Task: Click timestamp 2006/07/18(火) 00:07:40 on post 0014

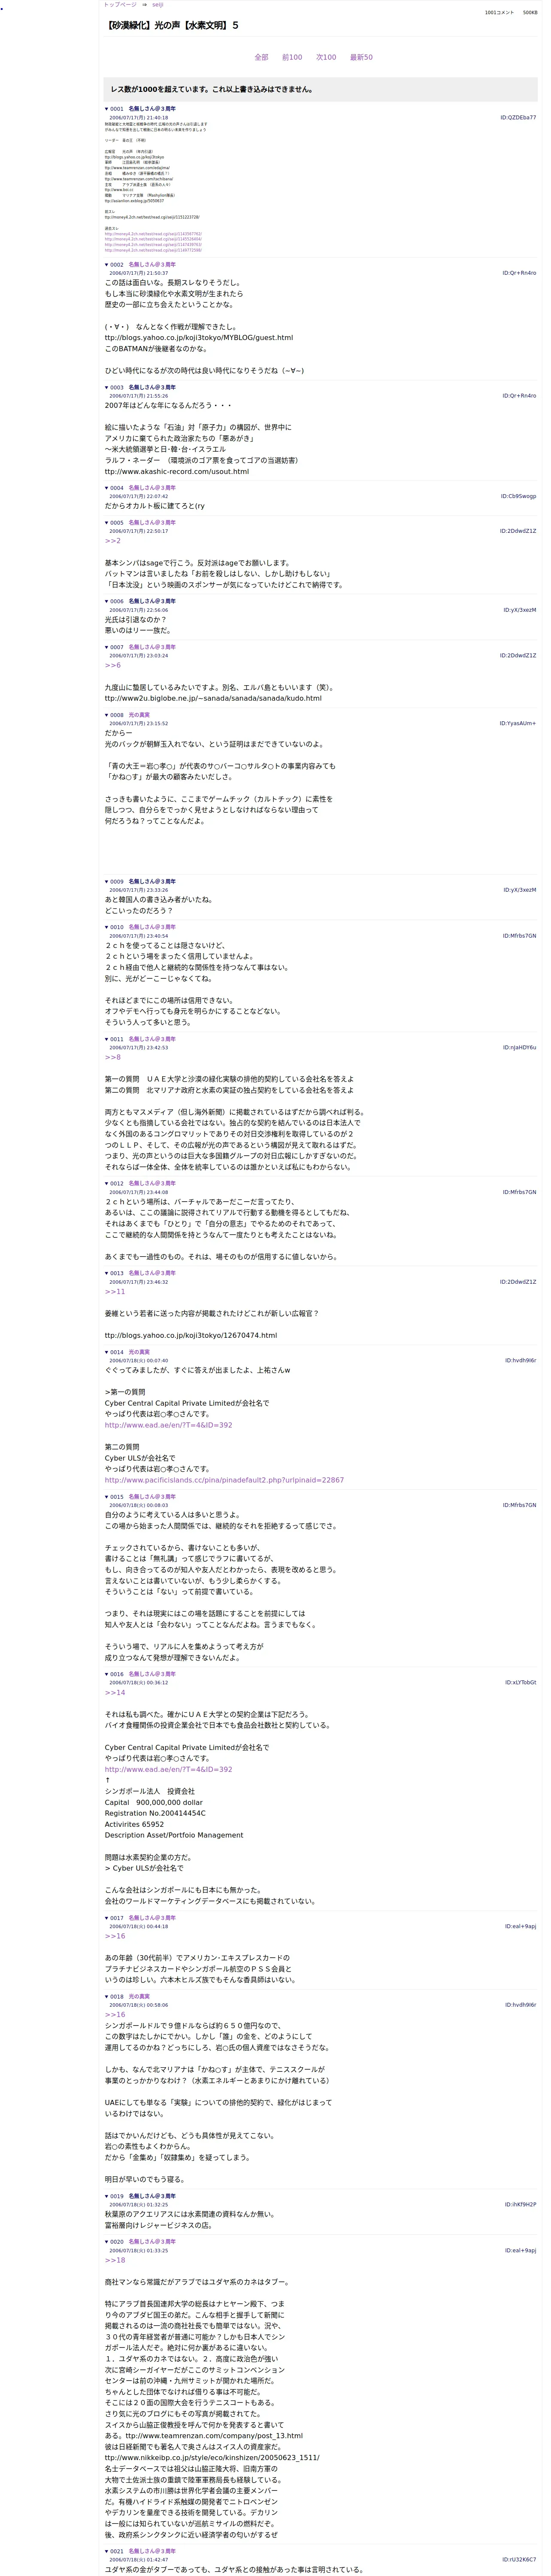Action: click(138, 1361)
